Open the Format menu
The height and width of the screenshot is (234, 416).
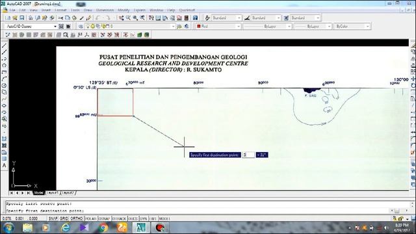click(x=60, y=10)
